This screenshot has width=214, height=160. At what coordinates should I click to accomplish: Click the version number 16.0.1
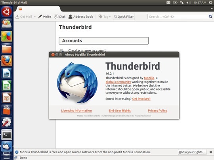coord(110,73)
